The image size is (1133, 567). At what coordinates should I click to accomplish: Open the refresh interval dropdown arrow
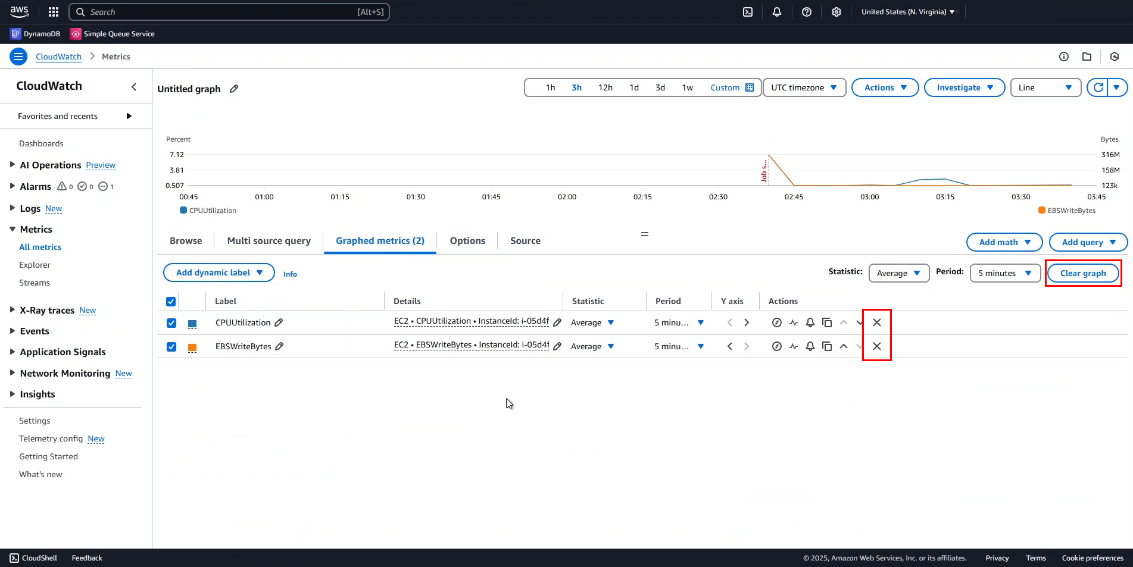tap(1117, 87)
